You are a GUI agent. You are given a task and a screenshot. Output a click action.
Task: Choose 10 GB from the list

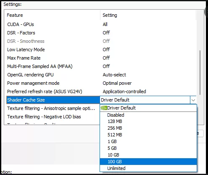coord(148,155)
